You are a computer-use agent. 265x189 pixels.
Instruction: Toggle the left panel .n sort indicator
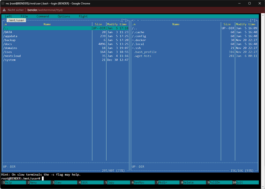(5, 24)
